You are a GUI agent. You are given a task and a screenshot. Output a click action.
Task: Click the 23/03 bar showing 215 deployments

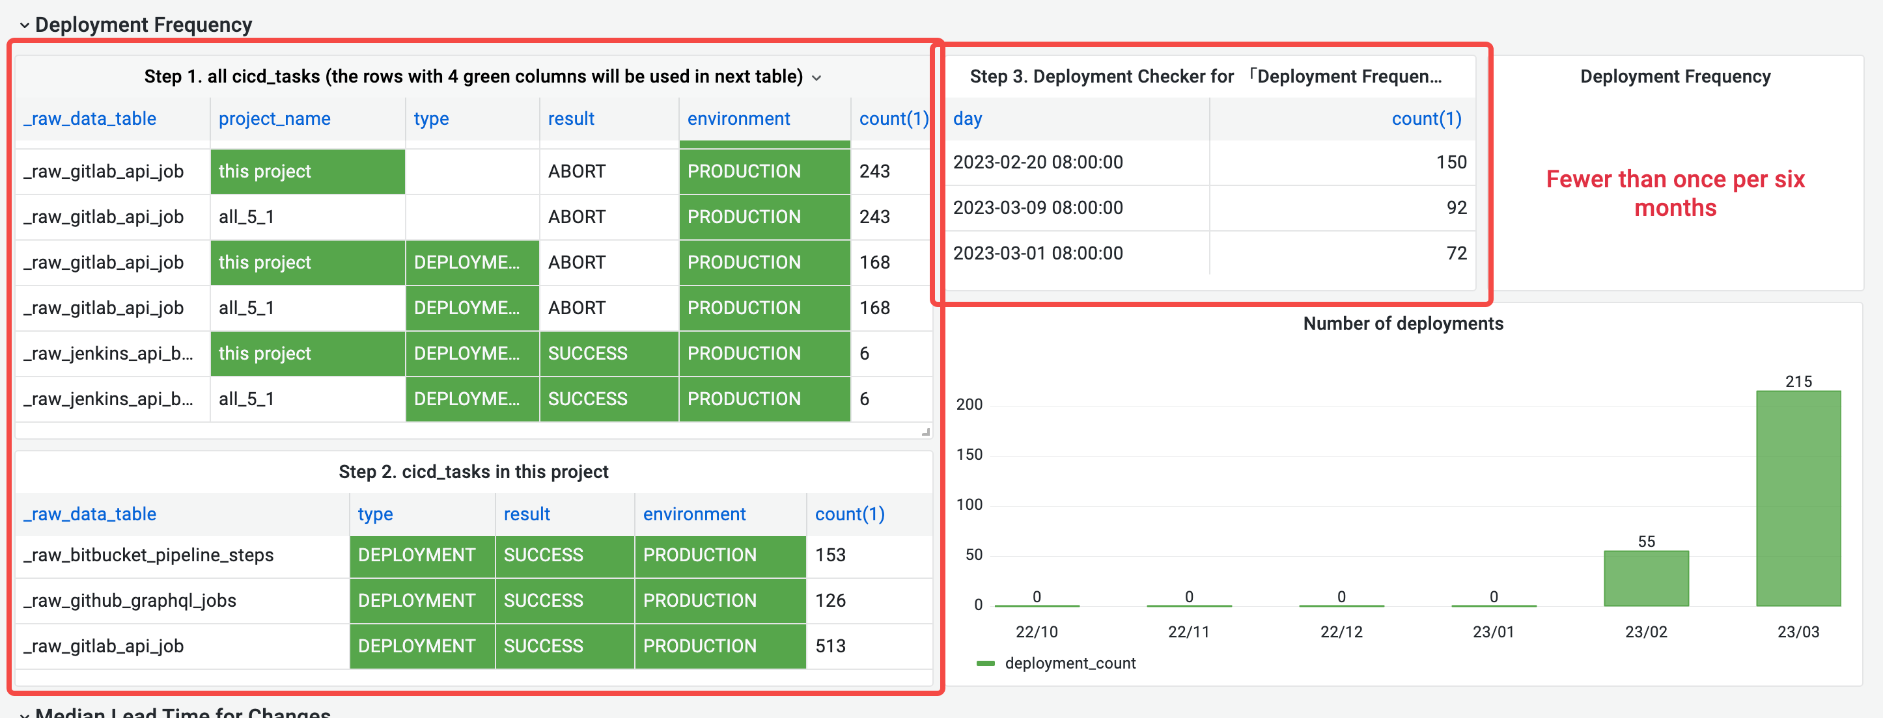coord(1798,498)
